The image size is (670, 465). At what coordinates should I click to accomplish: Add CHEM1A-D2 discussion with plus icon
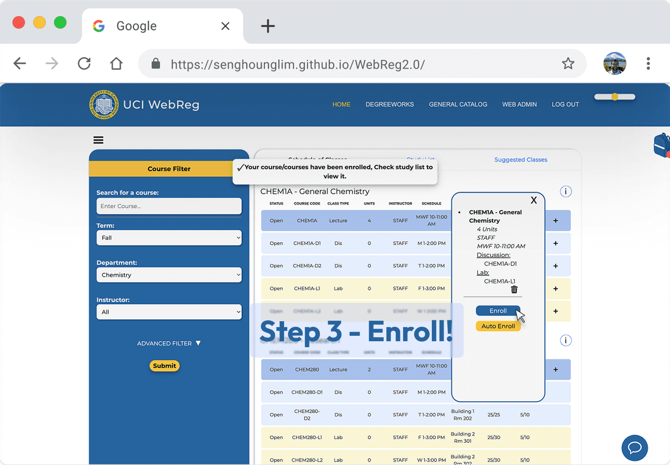555,266
